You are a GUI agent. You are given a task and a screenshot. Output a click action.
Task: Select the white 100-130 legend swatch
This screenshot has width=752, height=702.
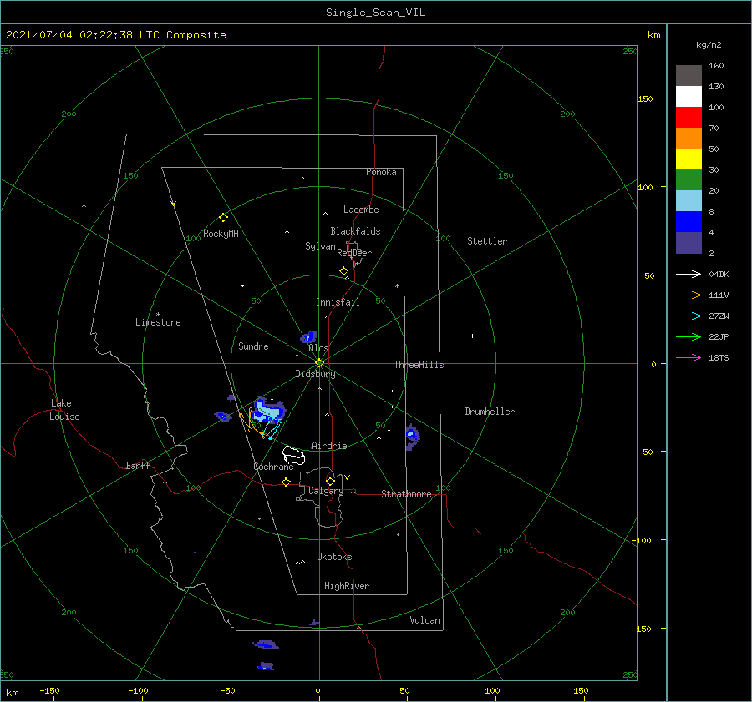pyautogui.click(x=688, y=97)
